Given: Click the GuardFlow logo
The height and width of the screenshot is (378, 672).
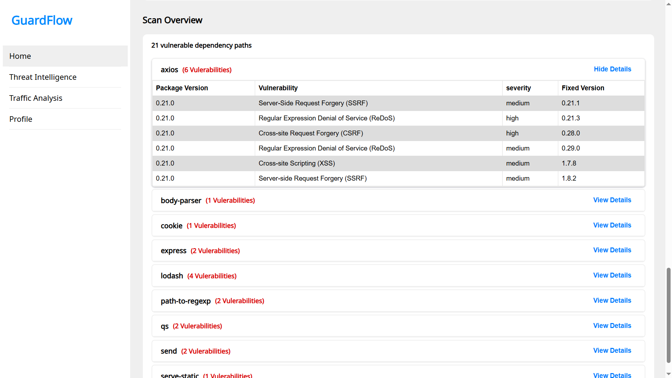Looking at the screenshot, I should click(42, 20).
